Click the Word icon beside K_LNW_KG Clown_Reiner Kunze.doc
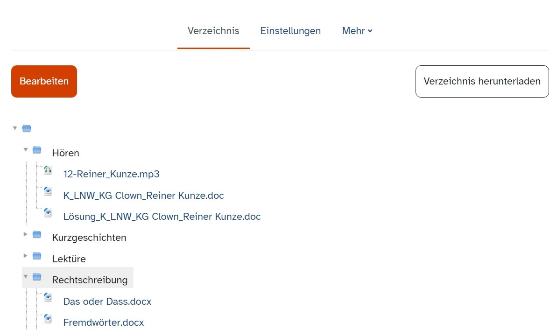This screenshot has height=330, width=557. click(x=48, y=191)
